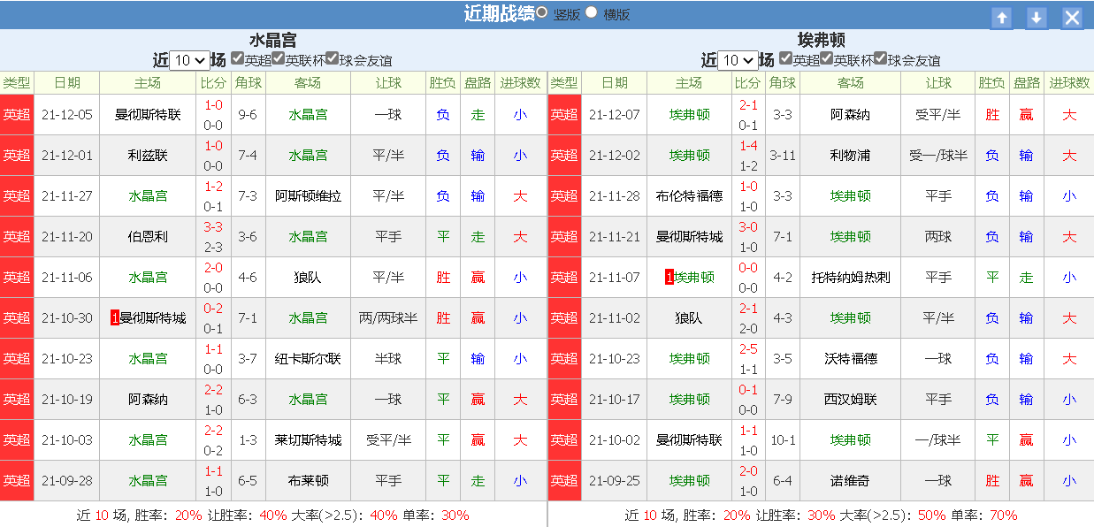
Task: Click 英超 type cell in 21-11-28 row
Action: point(564,195)
